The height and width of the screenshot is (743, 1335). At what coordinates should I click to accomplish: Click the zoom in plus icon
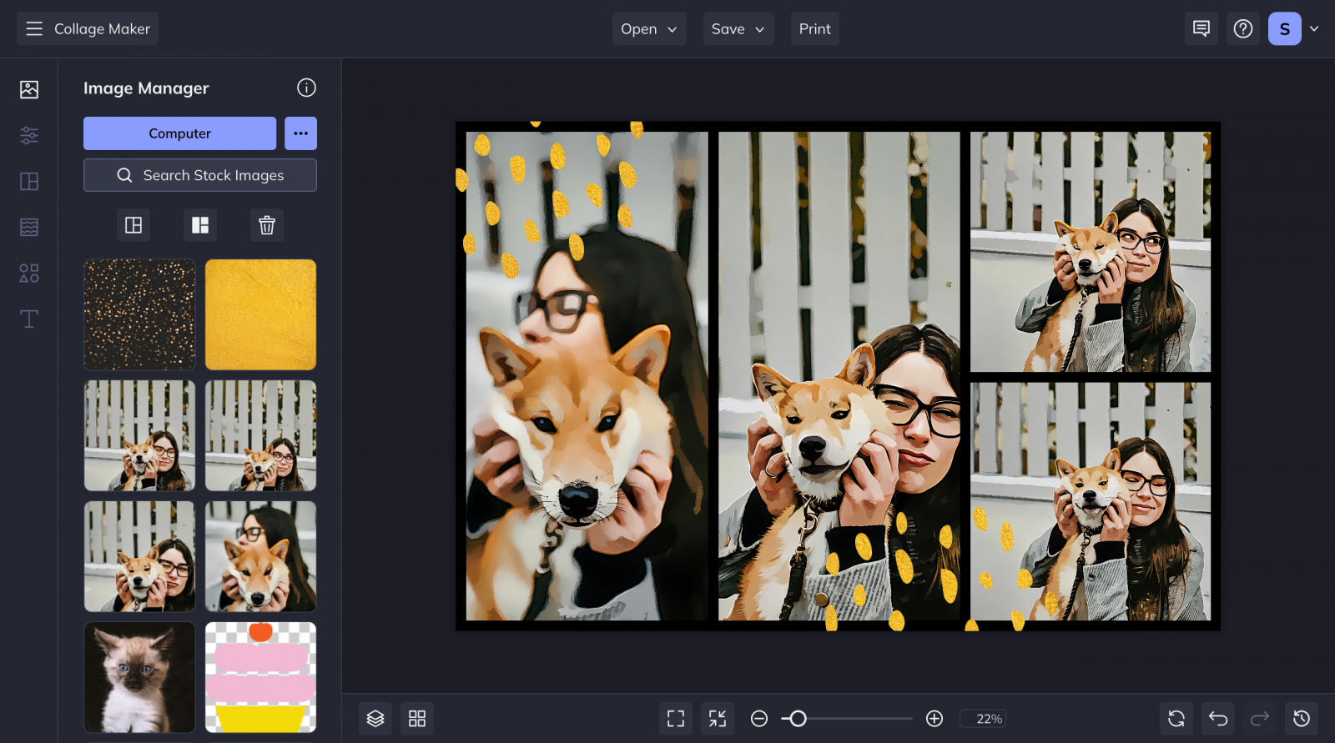pos(934,718)
